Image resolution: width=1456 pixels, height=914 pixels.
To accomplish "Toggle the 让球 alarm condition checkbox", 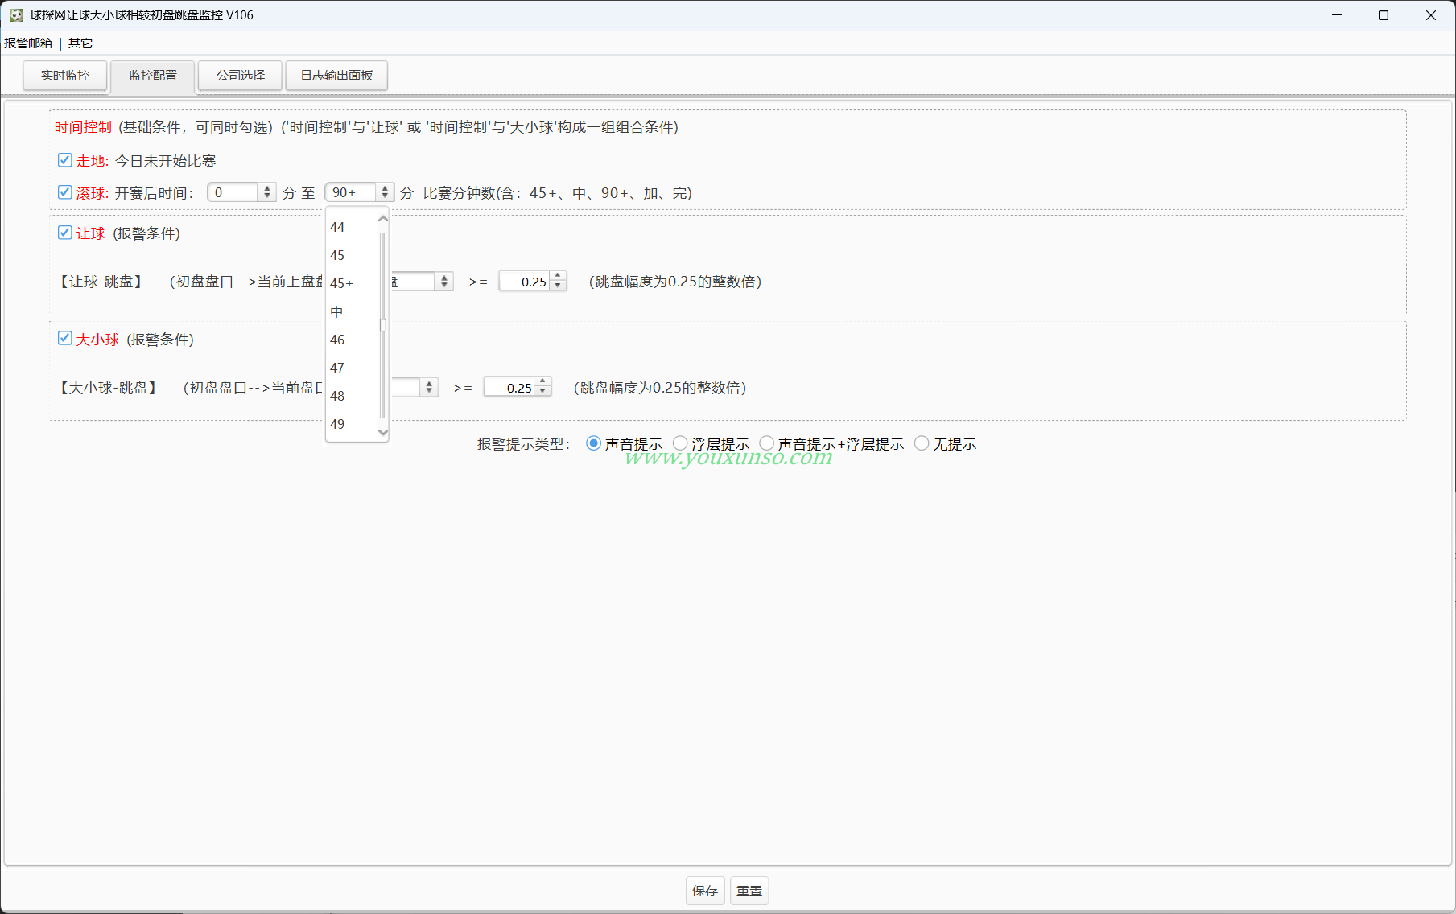I will pos(65,233).
